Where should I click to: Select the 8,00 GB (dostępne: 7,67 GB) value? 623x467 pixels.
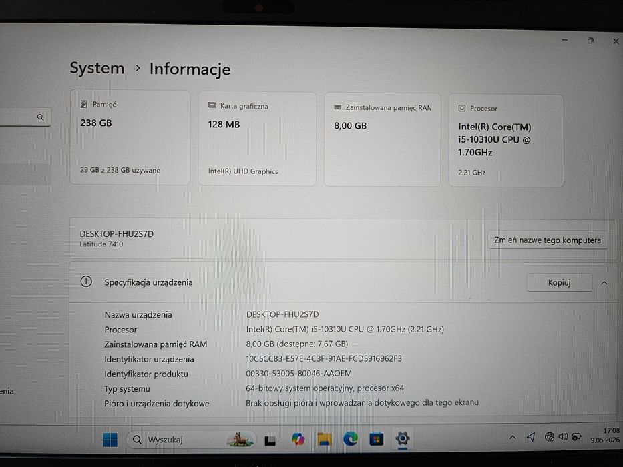click(x=296, y=344)
